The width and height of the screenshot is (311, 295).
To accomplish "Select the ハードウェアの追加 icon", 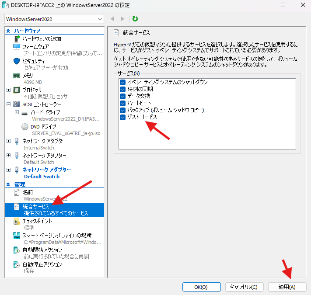I will click(17, 39).
